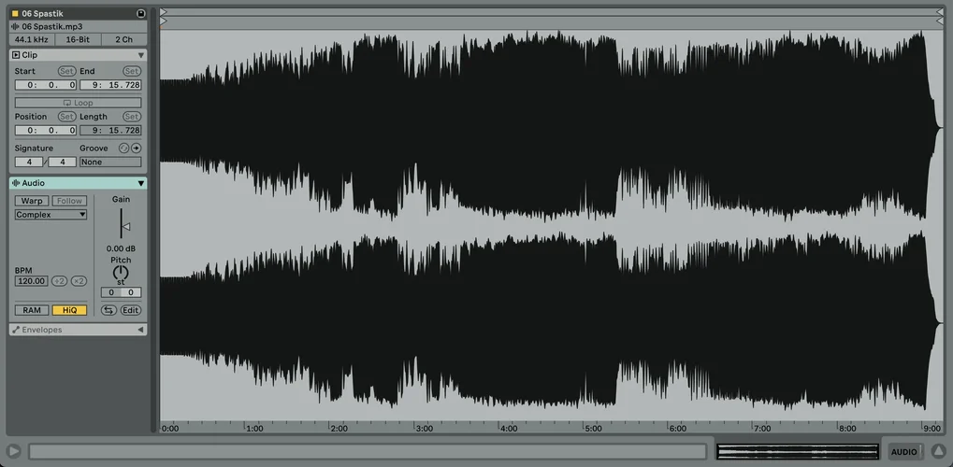Viewport: 953px width, 467px height.
Task: Click the status bar play triangle icon
Action: pyautogui.click(x=13, y=451)
